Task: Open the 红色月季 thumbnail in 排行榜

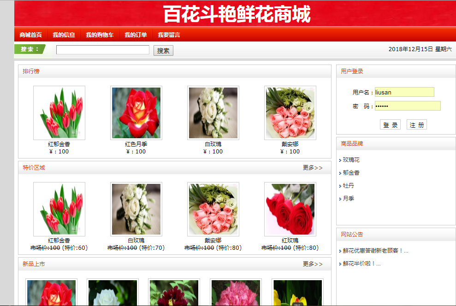Action: [136, 113]
